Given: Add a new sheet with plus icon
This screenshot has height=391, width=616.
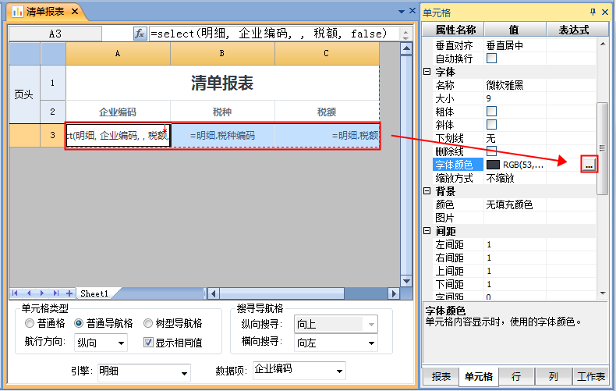Looking at the screenshot, I should [70, 293].
